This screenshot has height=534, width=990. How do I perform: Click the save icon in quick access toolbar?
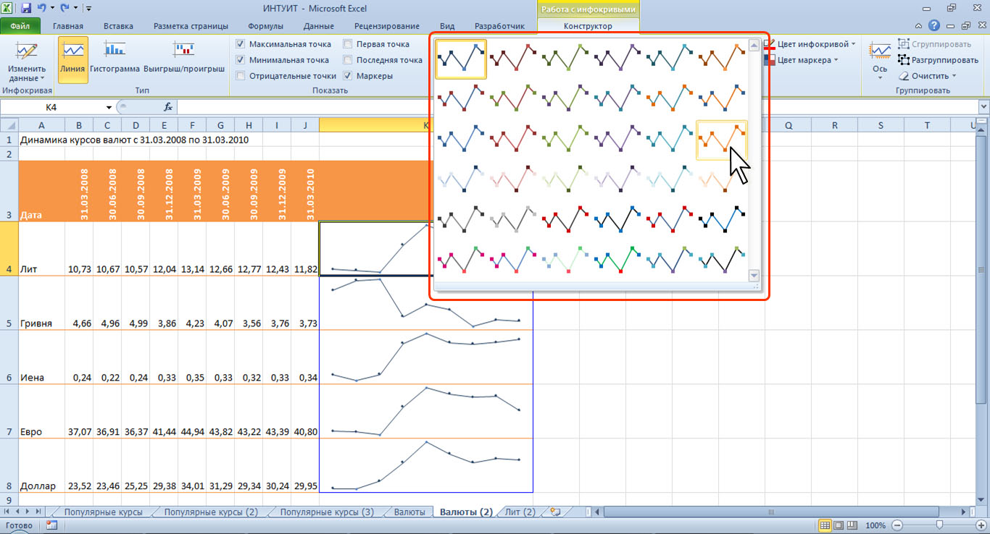pos(26,9)
